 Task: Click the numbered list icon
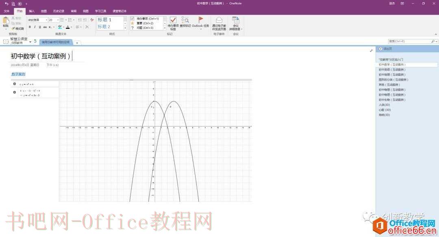pos(70,20)
